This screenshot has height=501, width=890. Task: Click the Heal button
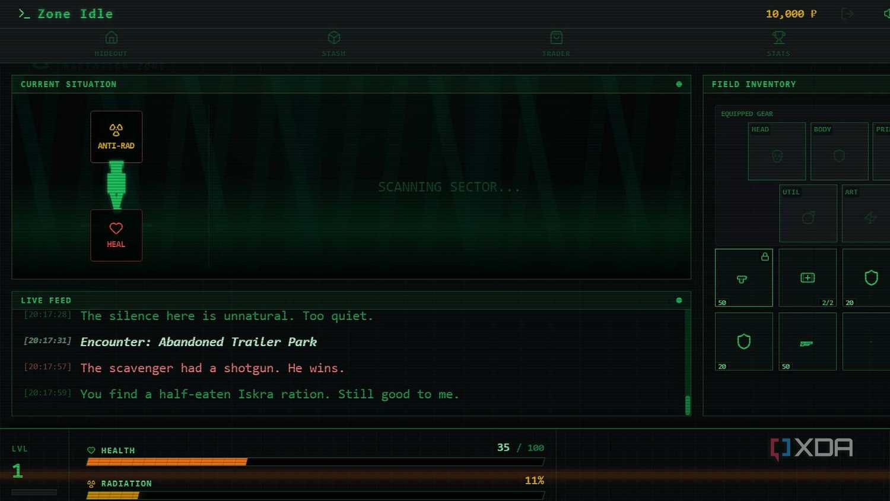point(116,235)
